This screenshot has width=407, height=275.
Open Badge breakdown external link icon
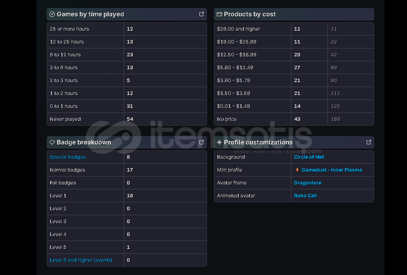[x=201, y=142]
